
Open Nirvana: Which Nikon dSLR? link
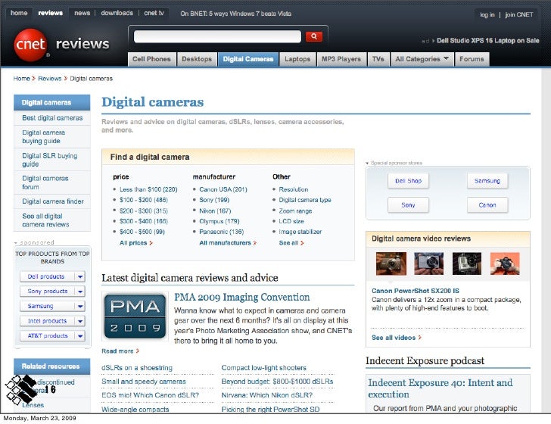click(266, 395)
